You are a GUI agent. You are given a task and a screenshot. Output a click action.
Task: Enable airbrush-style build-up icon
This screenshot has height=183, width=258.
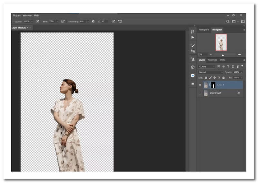(63, 22)
